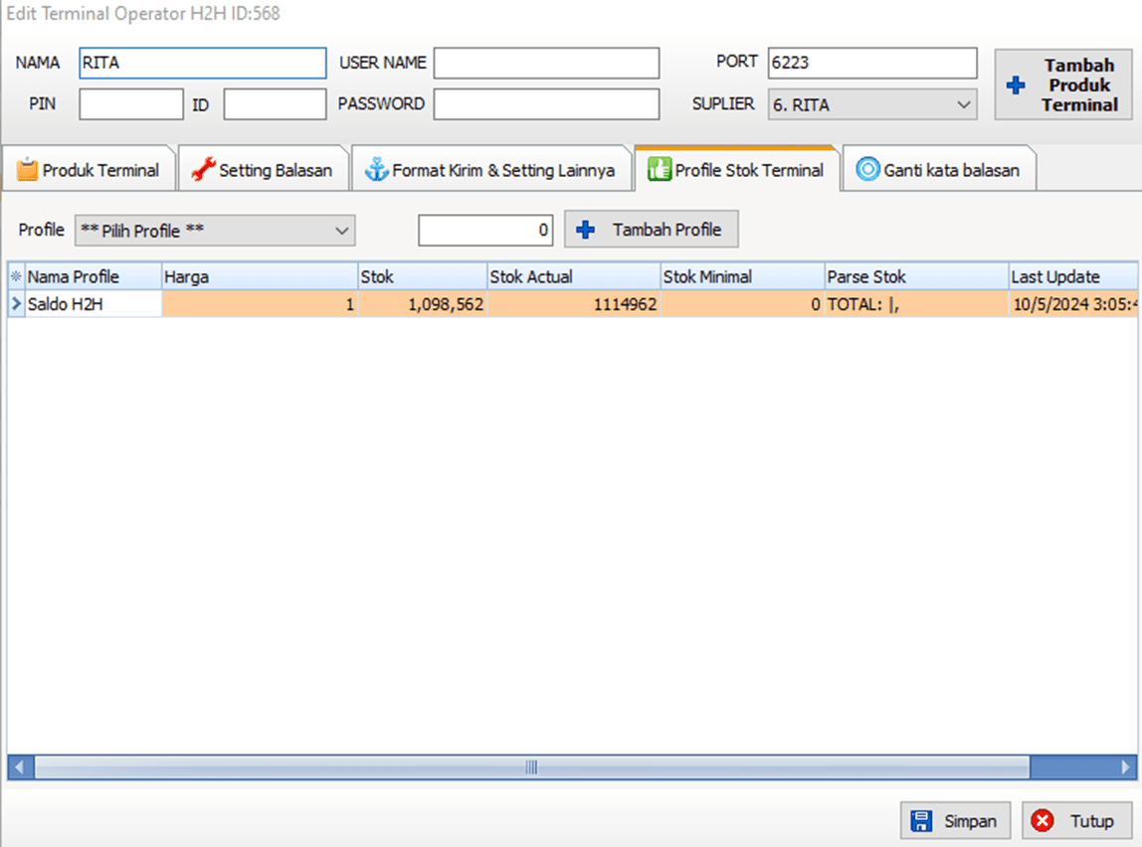The width and height of the screenshot is (1142, 847).
Task: Click the horizontal scrollbar thumb in the table
Action: point(531,767)
